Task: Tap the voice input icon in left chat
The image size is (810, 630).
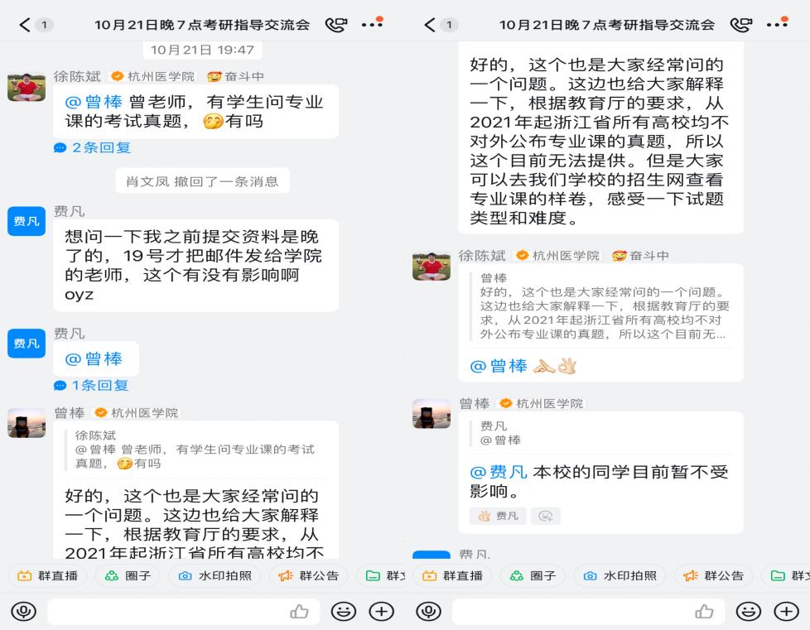Action: 24,612
